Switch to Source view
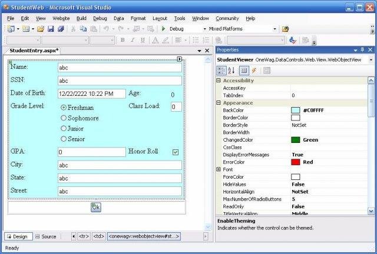 pos(46,236)
